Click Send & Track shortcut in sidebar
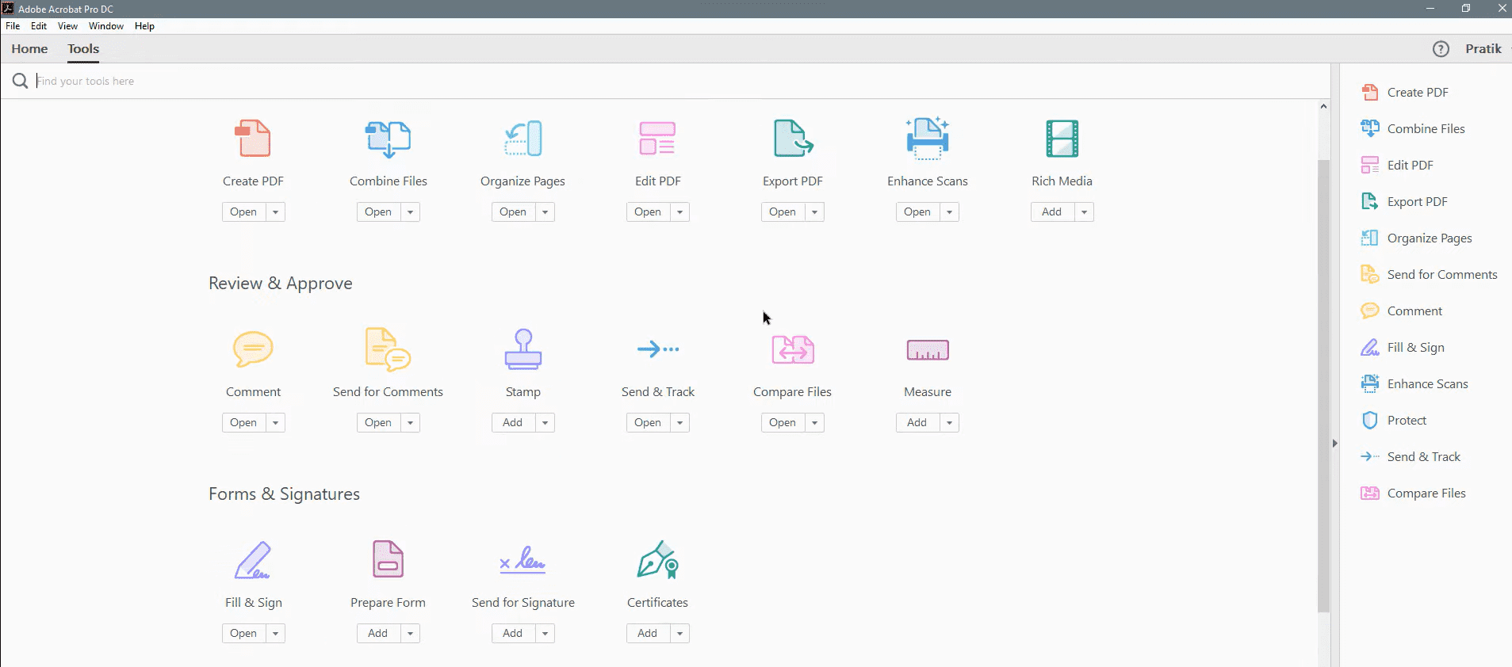1512x667 pixels. (1410, 456)
